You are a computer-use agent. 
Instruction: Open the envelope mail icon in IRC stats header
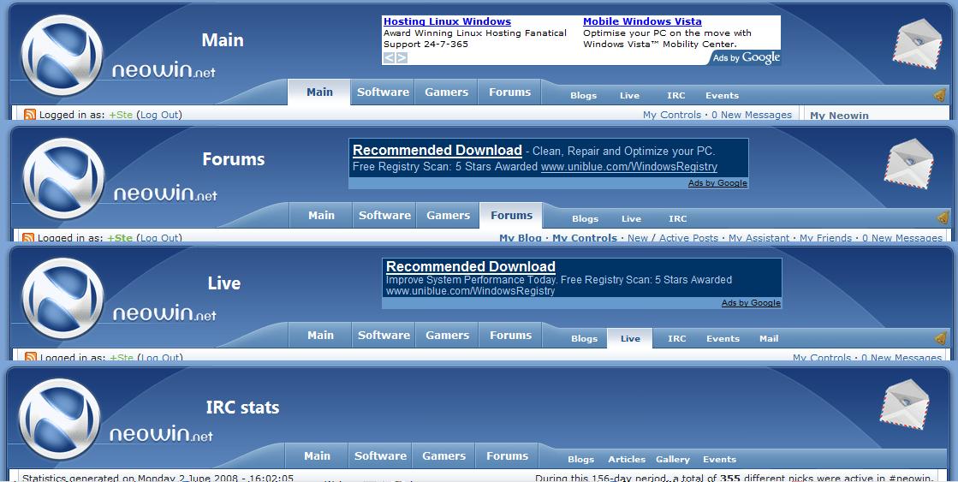coord(905,404)
